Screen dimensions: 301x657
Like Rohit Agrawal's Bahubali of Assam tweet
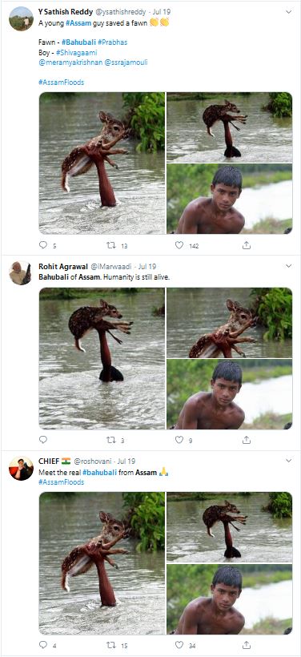point(179,440)
